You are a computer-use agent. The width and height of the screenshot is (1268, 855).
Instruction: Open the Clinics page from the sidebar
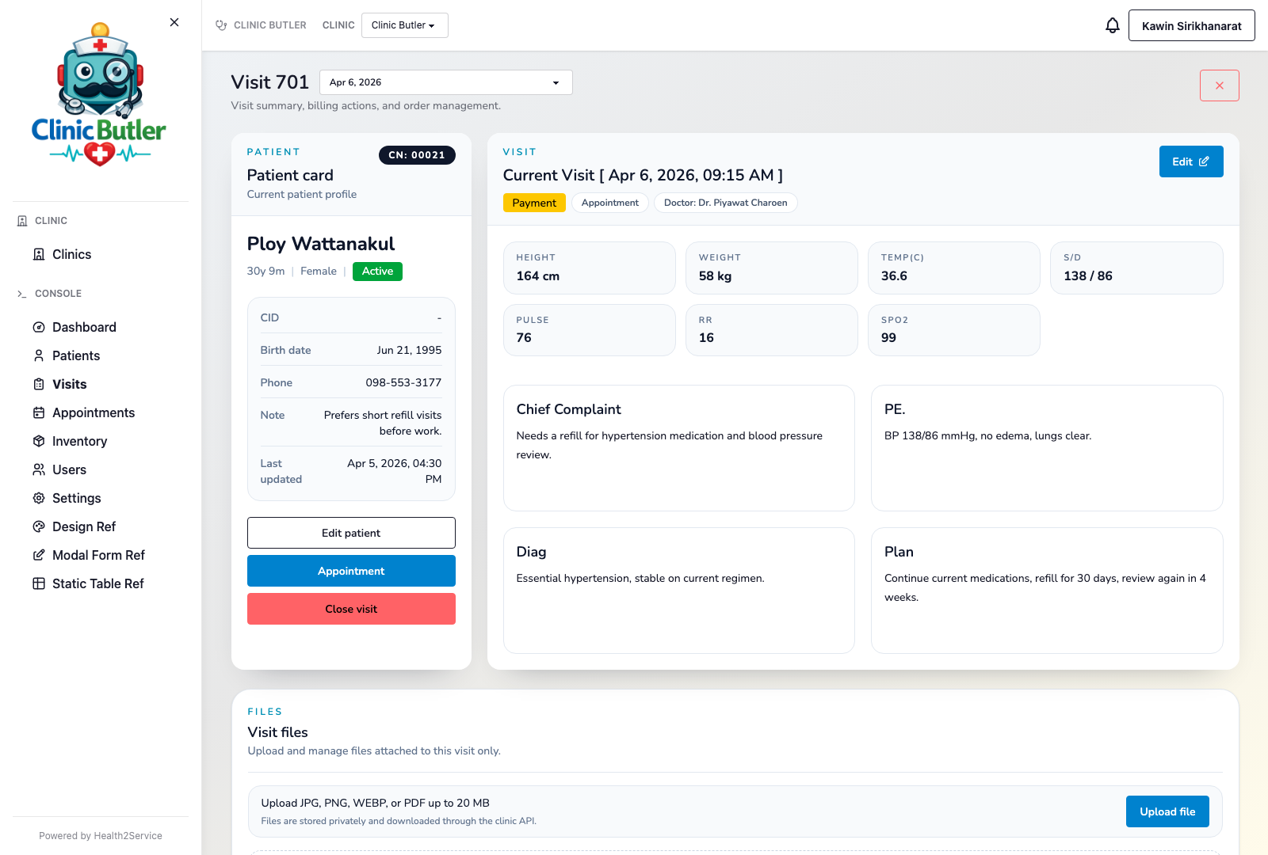(72, 254)
